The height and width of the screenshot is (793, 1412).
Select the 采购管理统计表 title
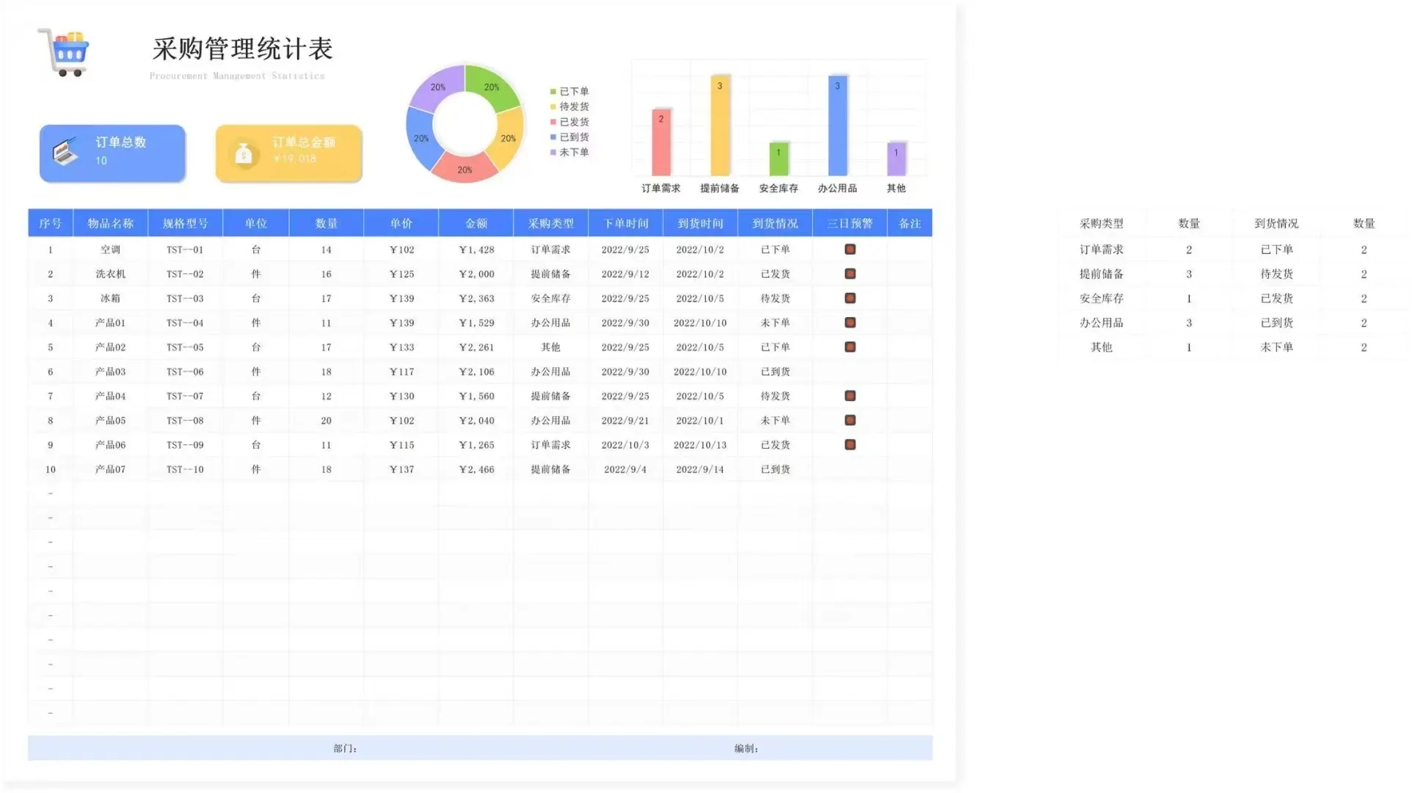[x=243, y=49]
